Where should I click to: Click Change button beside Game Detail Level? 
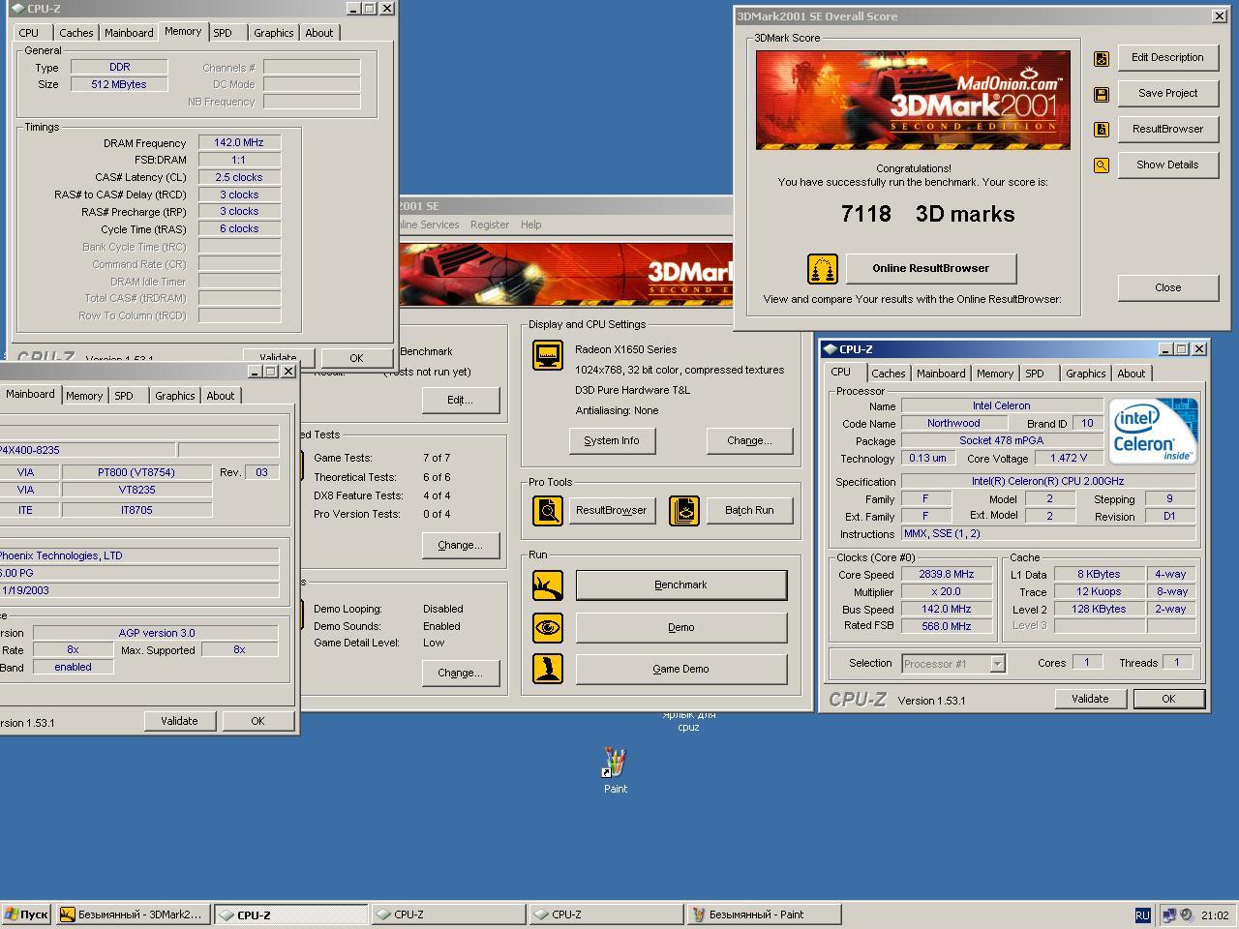pyautogui.click(x=460, y=673)
